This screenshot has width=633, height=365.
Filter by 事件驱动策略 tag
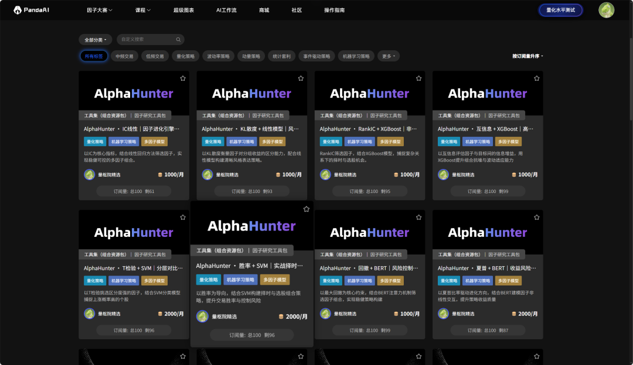[x=316, y=56]
